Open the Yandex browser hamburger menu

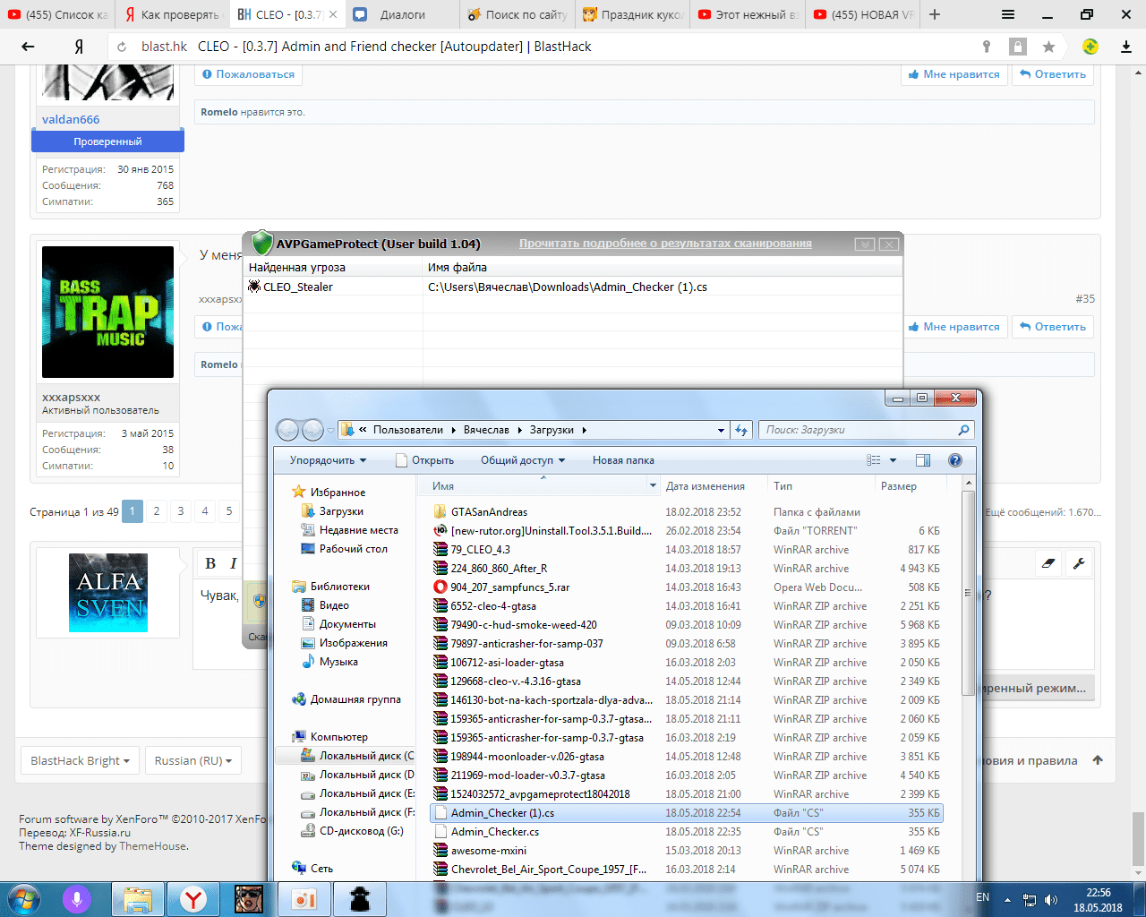(x=1008, y=14)
